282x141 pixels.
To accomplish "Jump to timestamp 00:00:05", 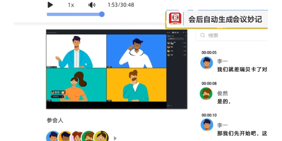I will pos(209,52).
